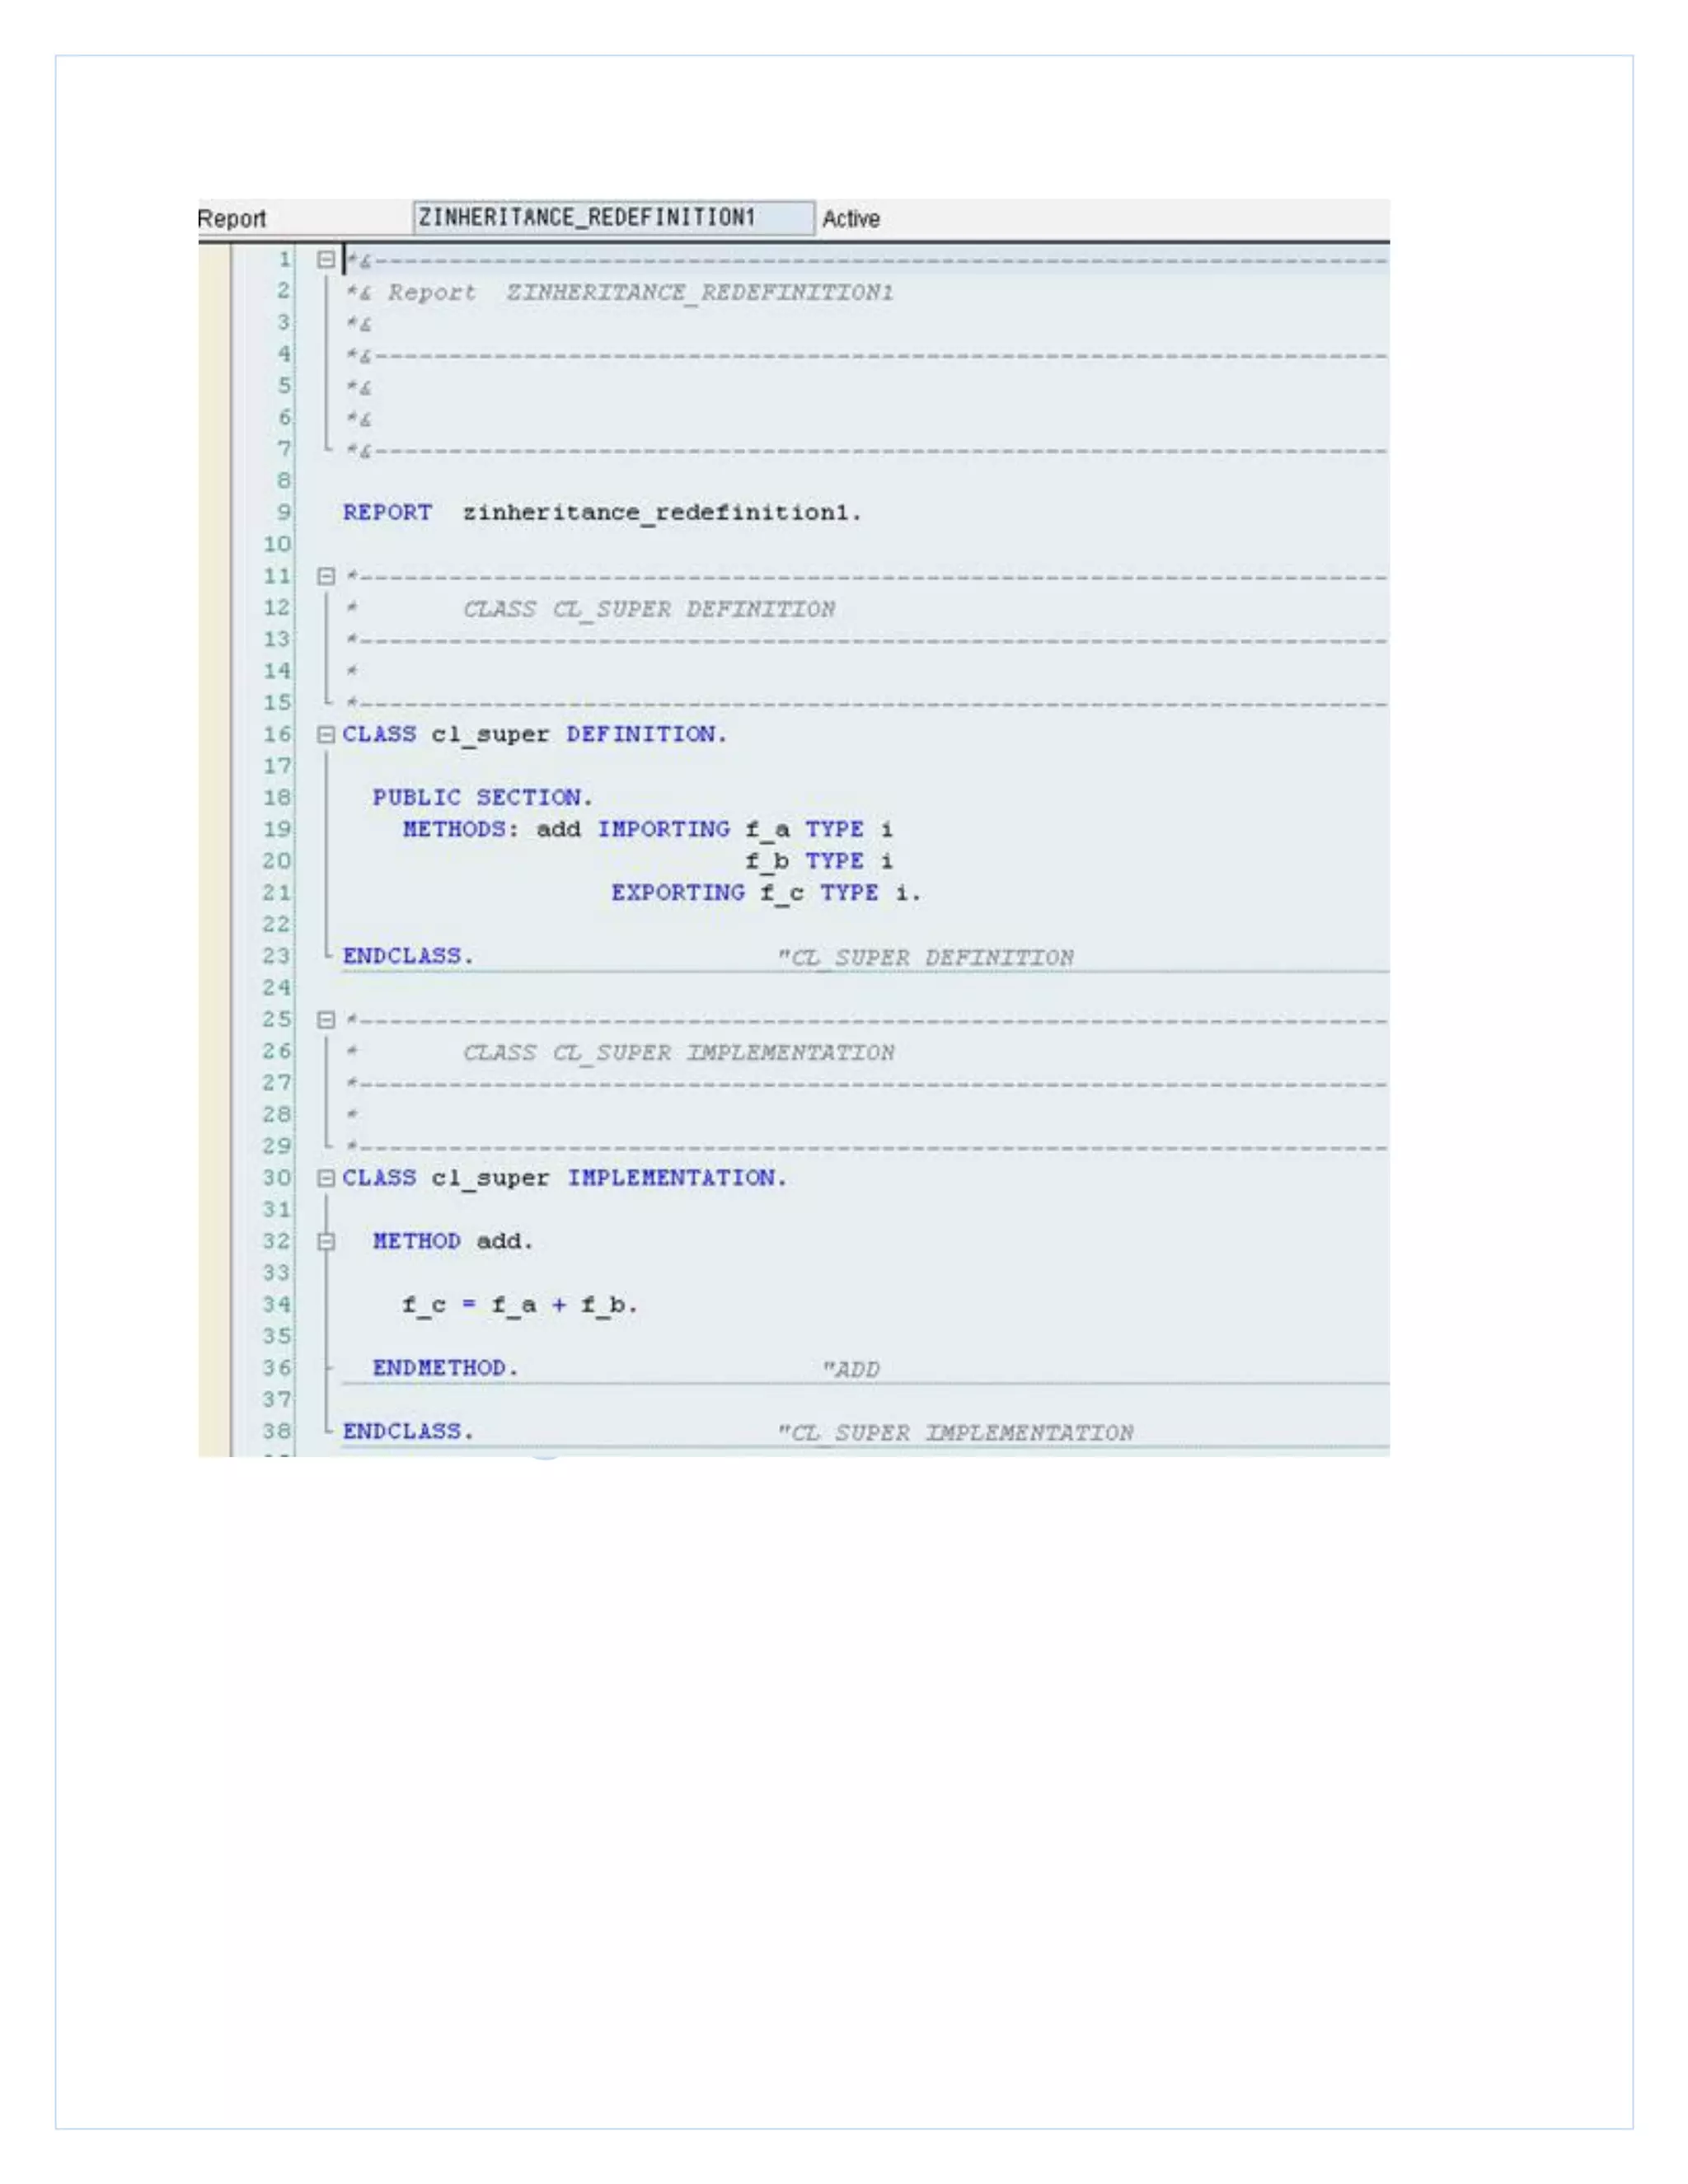Collapse CLASS cl_super IMPLEMENTATION block

(326, 1179)
